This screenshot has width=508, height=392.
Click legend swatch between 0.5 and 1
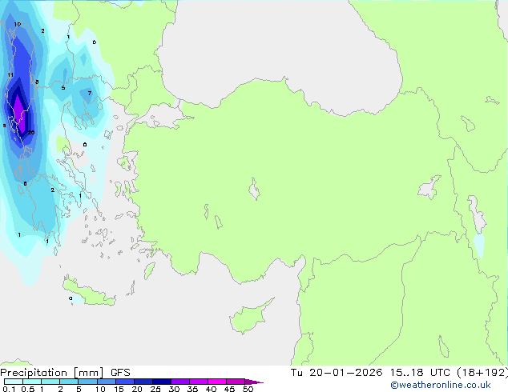point(32,382)
